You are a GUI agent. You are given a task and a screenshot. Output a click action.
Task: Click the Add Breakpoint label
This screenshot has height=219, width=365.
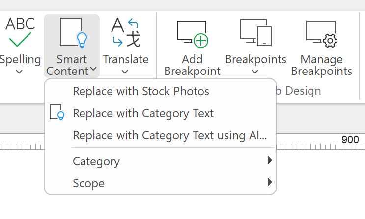click(192, 65)
